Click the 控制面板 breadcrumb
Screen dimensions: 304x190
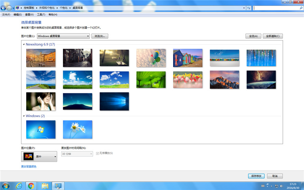point(29,8)
